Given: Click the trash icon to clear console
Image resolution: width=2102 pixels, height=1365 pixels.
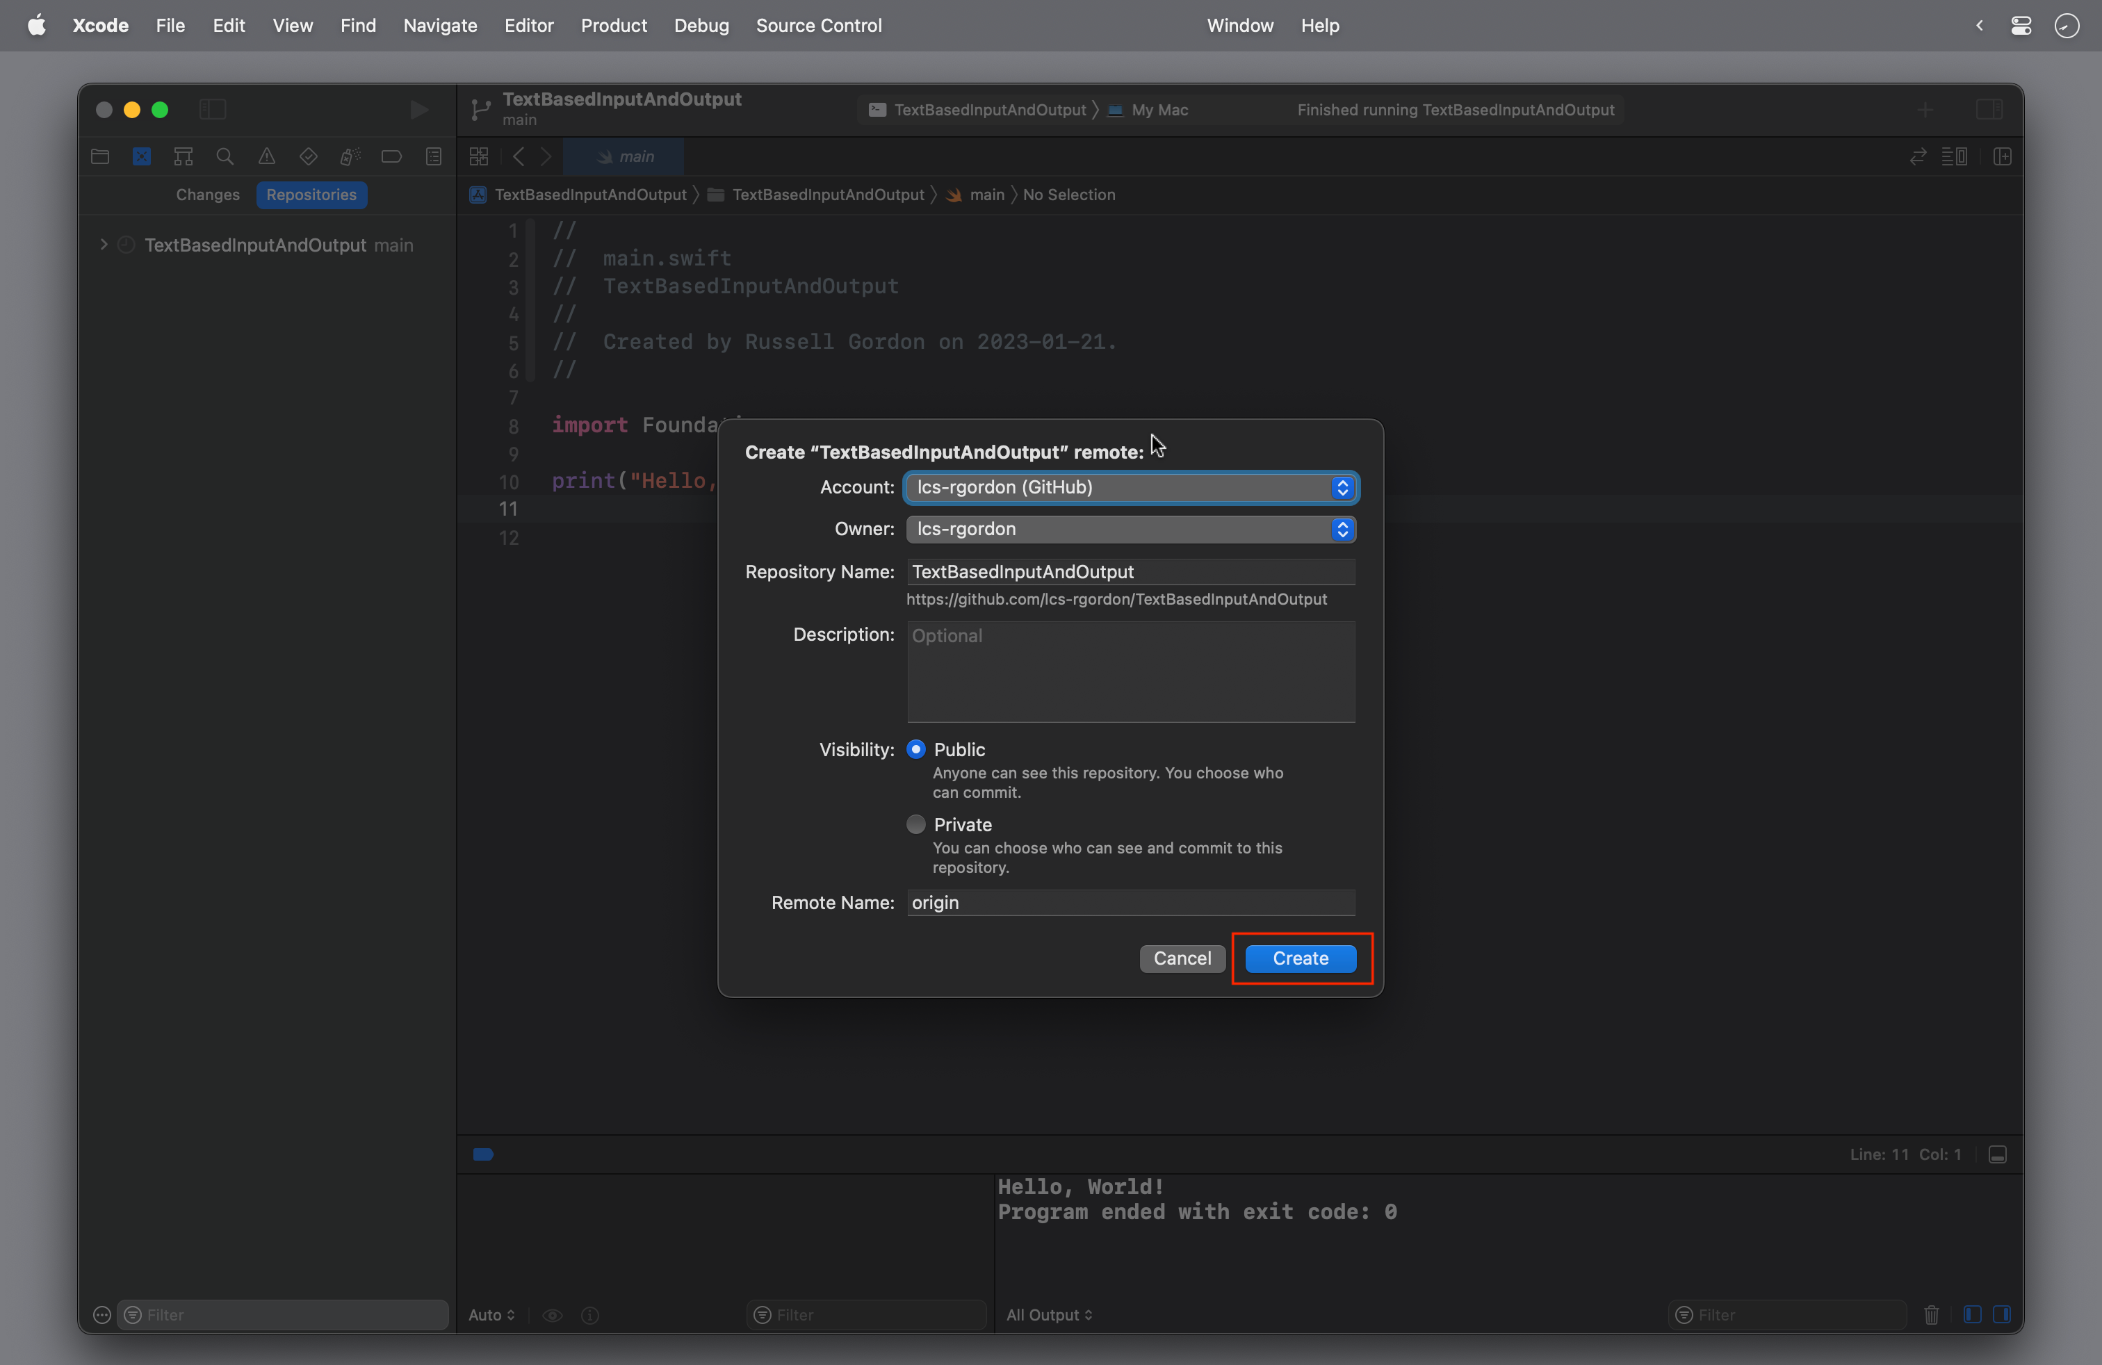Looking at the screenshot, I should pyautogui.click(x=1932, y=1316).
